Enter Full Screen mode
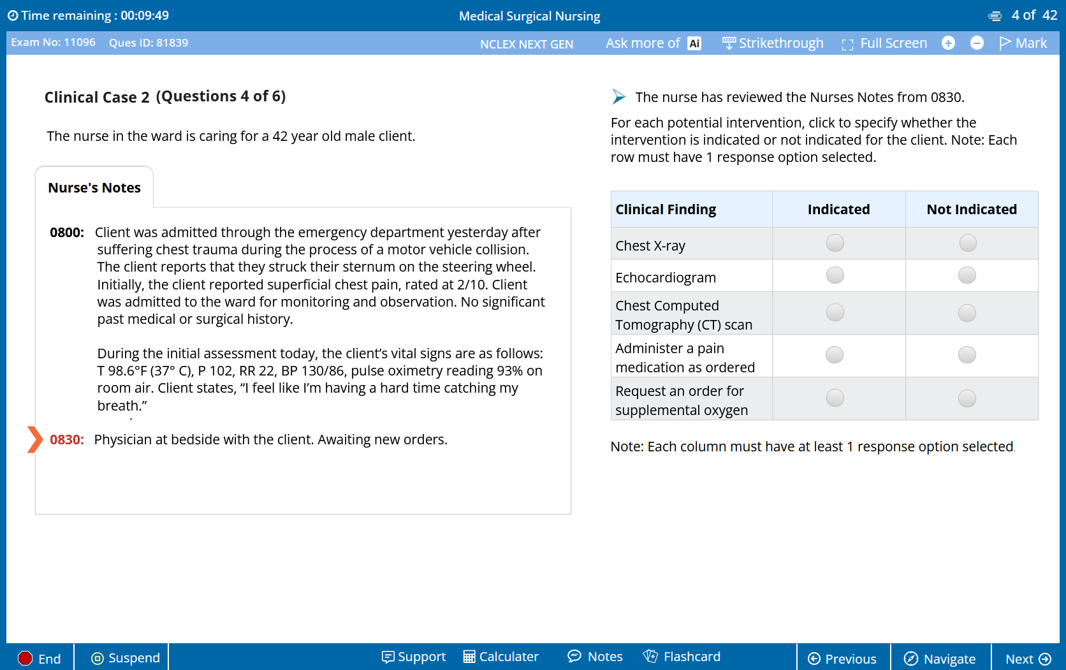This screenshot has width=1066, height=670. (884, 43)
